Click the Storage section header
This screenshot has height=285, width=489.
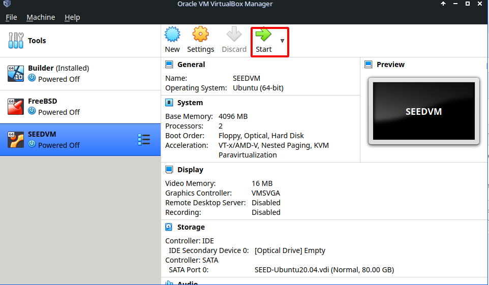tap(191, 227)
